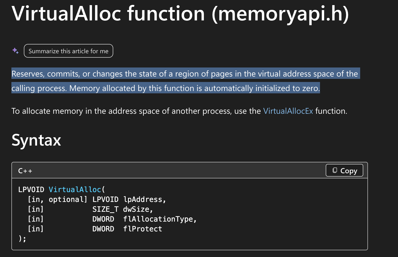Click the highlighted sentence starting with Reserves, commits
This screenshot has height=257, width=398.
(186, 81)
